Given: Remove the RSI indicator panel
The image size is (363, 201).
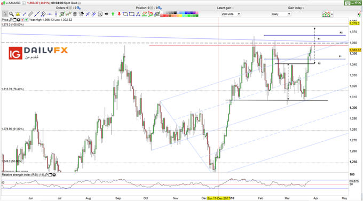Looking at the screenshot, I should pos(54,175).
